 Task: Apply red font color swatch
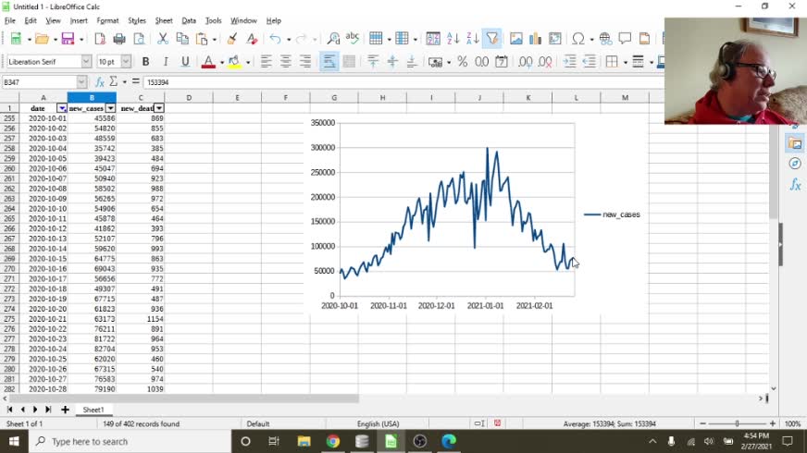pos(208,62)
